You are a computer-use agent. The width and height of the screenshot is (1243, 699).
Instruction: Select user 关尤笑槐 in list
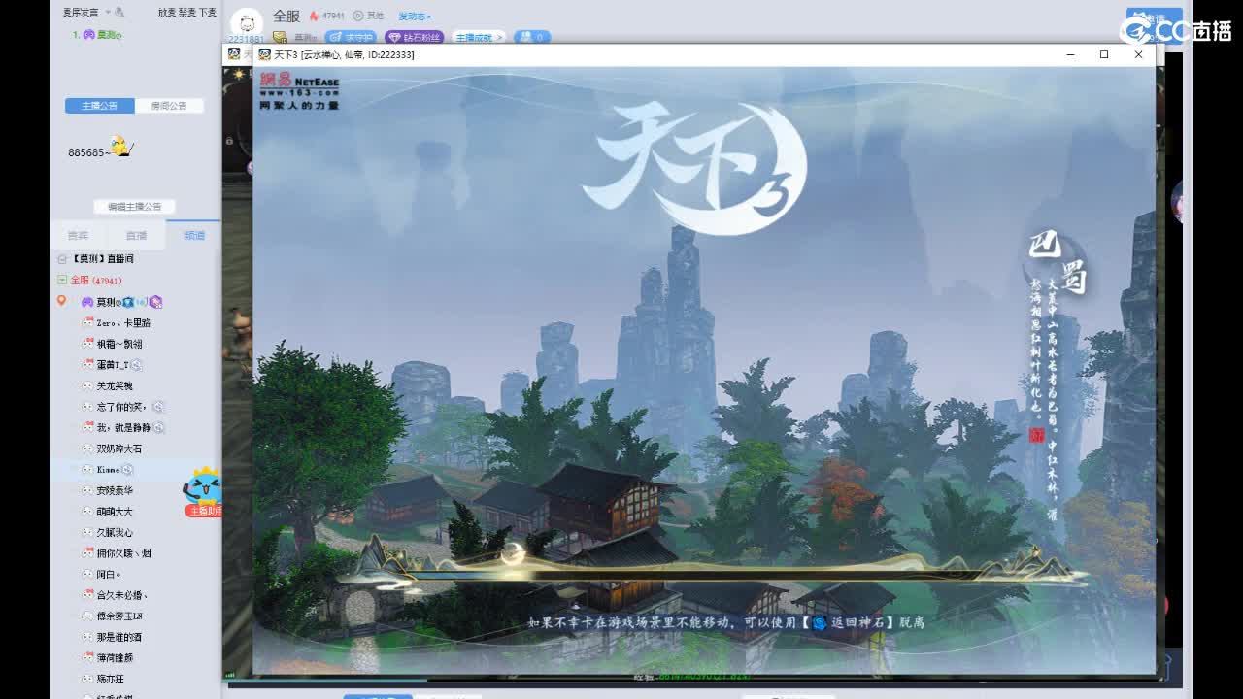pyautogui.click(x=115, y=385)
